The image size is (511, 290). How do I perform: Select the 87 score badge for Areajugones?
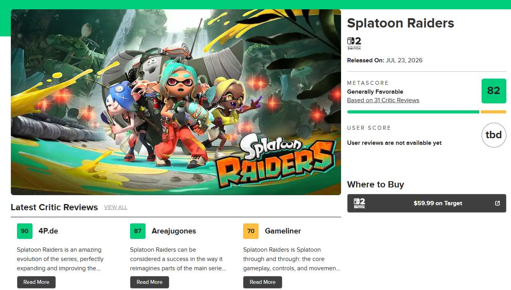(138, 231)
